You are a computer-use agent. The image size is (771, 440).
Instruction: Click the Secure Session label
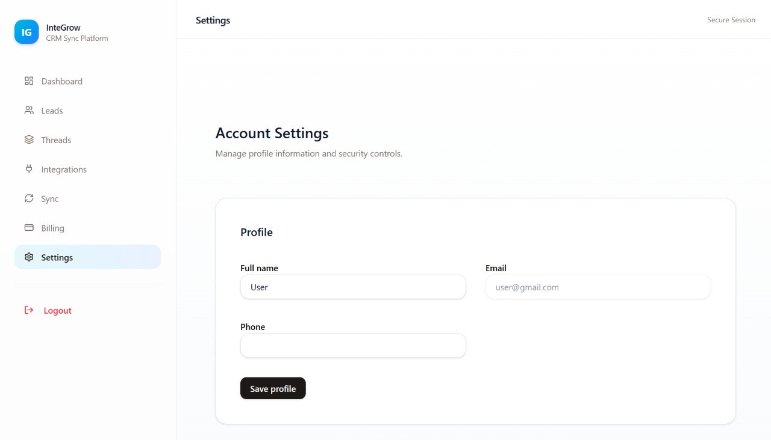731,19
